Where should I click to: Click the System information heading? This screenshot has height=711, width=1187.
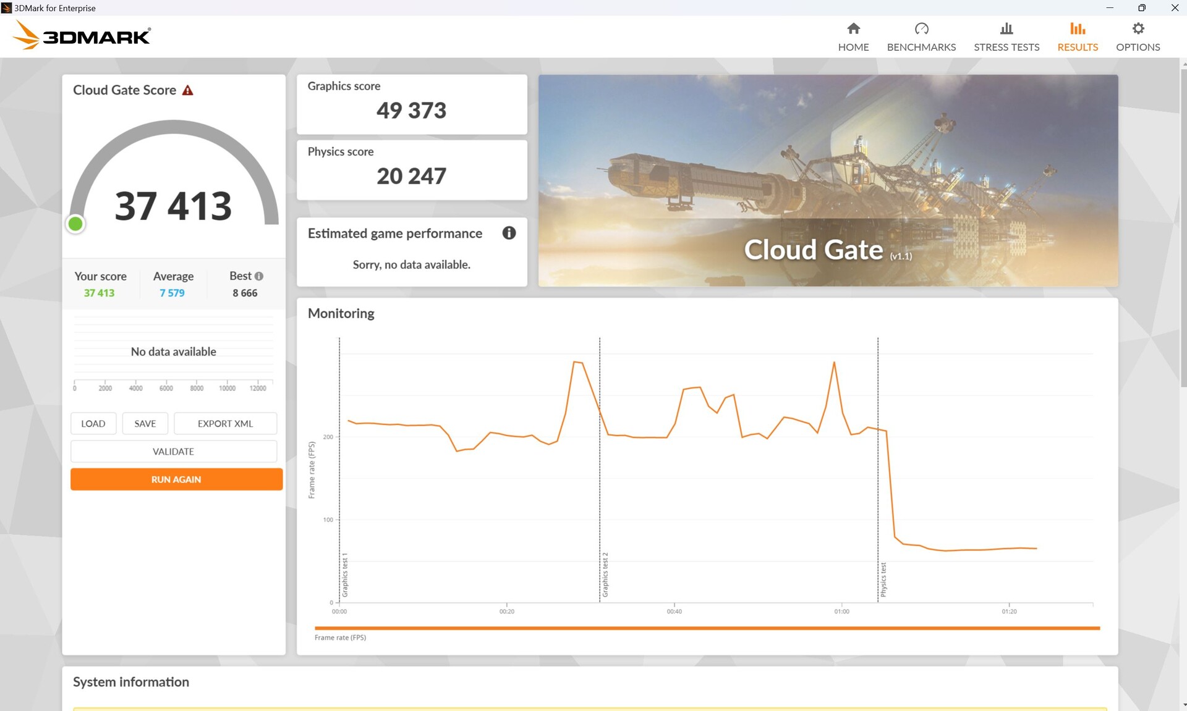pos(131,682)
